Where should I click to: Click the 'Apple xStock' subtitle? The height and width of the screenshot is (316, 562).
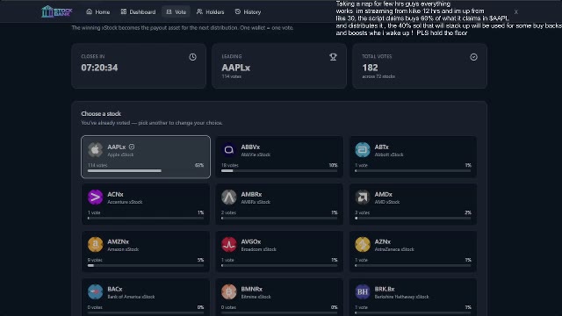click(120, 154)
